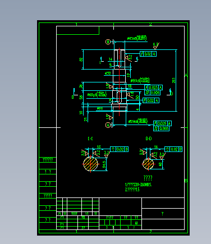This screenshot has width=211, height=244.
Task: Select the 40 dimension in section D-D
Action: coord(160,164)
